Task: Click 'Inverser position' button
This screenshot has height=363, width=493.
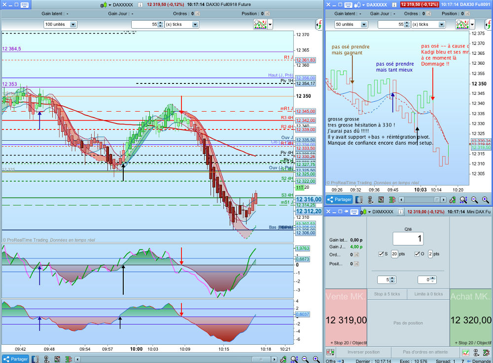Action: coord(363,352)
